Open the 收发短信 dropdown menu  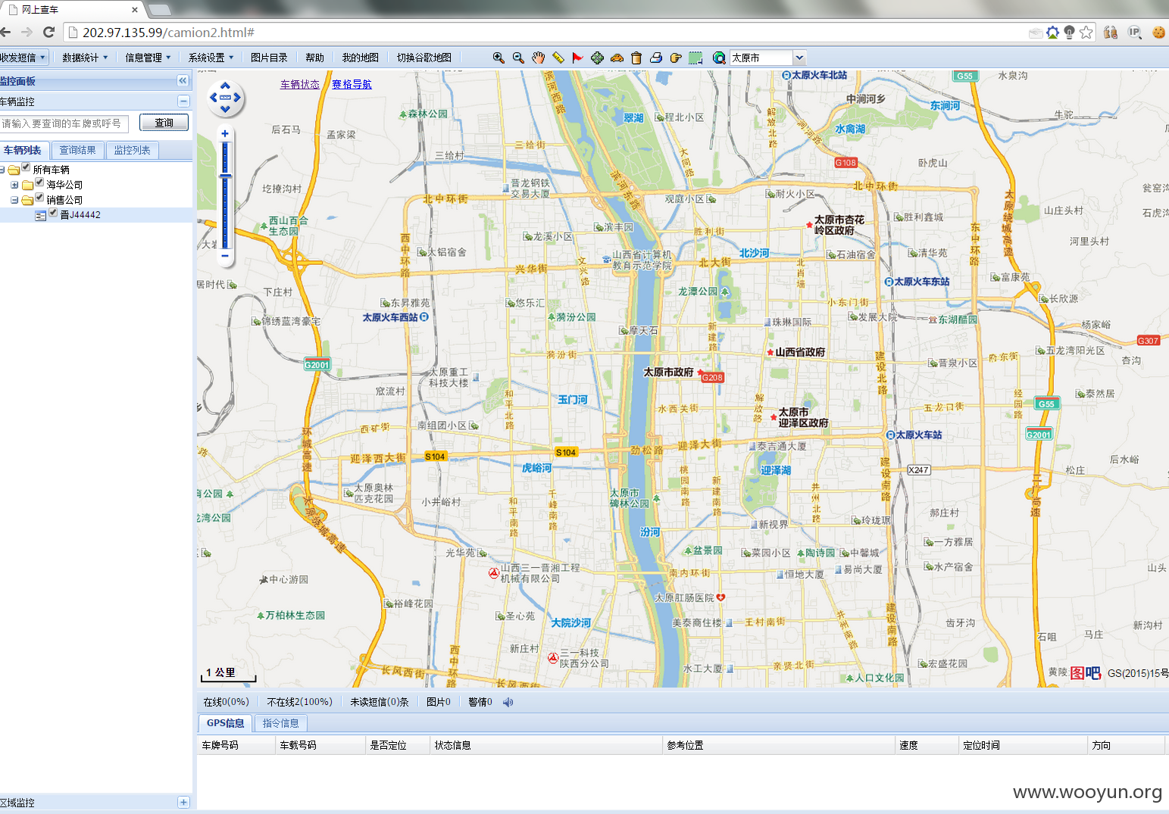click(23, 58)
